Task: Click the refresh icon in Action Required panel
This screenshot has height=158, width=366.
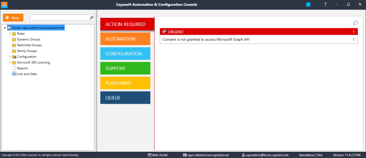Action: (355, 23)
